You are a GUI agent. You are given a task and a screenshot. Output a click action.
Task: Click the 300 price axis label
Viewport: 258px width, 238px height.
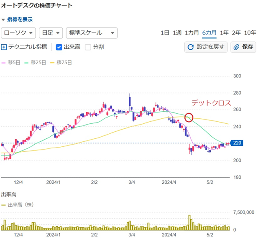pyautogui.click(x=237, y=76)
